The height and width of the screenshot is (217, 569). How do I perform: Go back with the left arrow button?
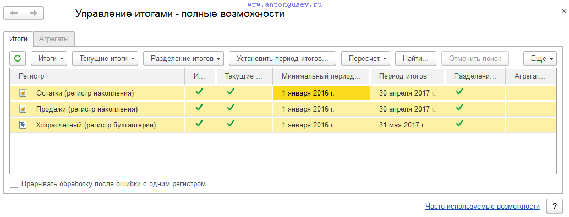pyautogui.click(x=14, y=13)
